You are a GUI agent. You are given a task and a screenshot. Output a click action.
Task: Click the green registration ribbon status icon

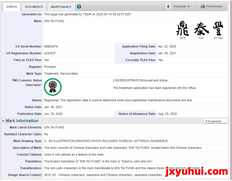(53, 87)
